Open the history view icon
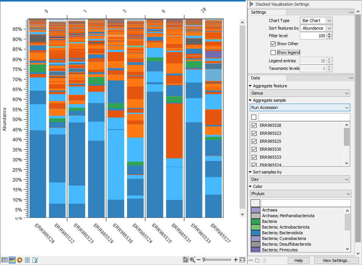362x265 pixels. pyautogui.click(x=27, y=260)
